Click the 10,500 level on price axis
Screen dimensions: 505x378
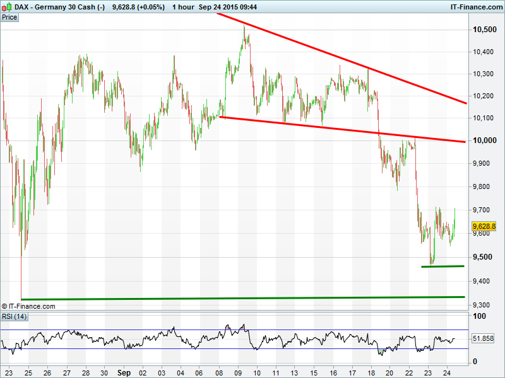coord(483,30)
